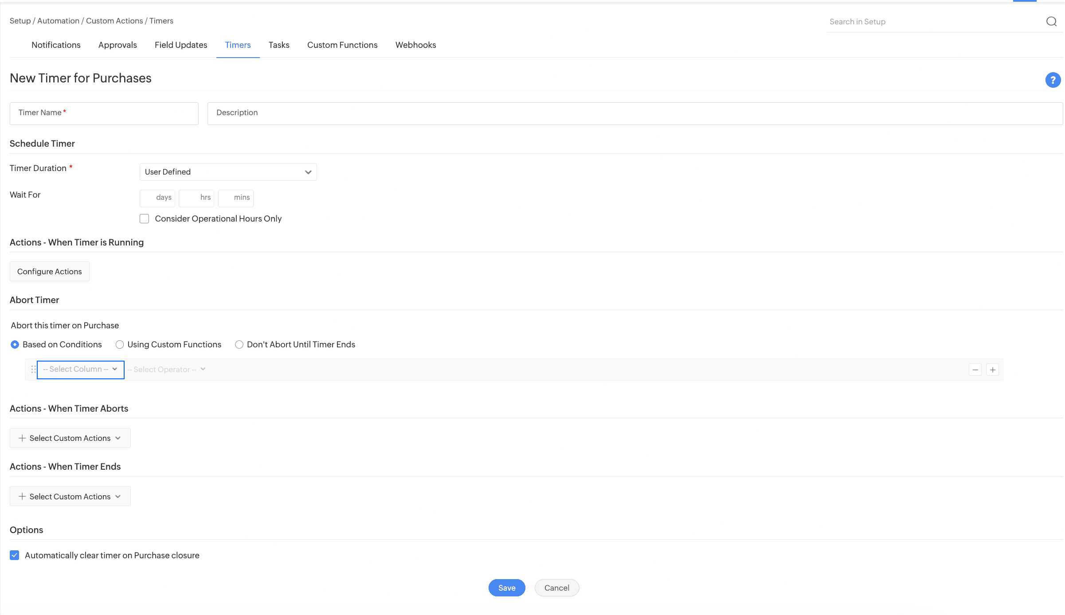Open Select Custom Actions under Timer Aborts
The height and width of the screenshot is (615, 1065).
tap(70, 438)
